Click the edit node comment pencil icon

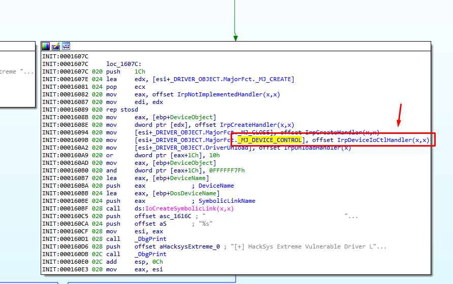[x=56, y=46]
